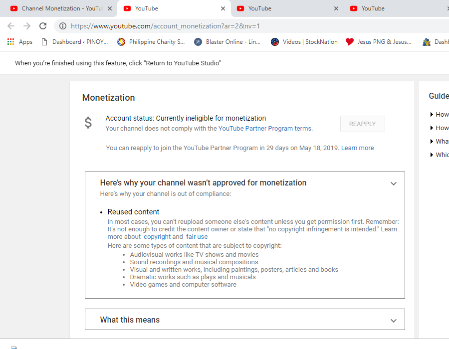Close the third YouTube tab

click(x=336, y=8)
